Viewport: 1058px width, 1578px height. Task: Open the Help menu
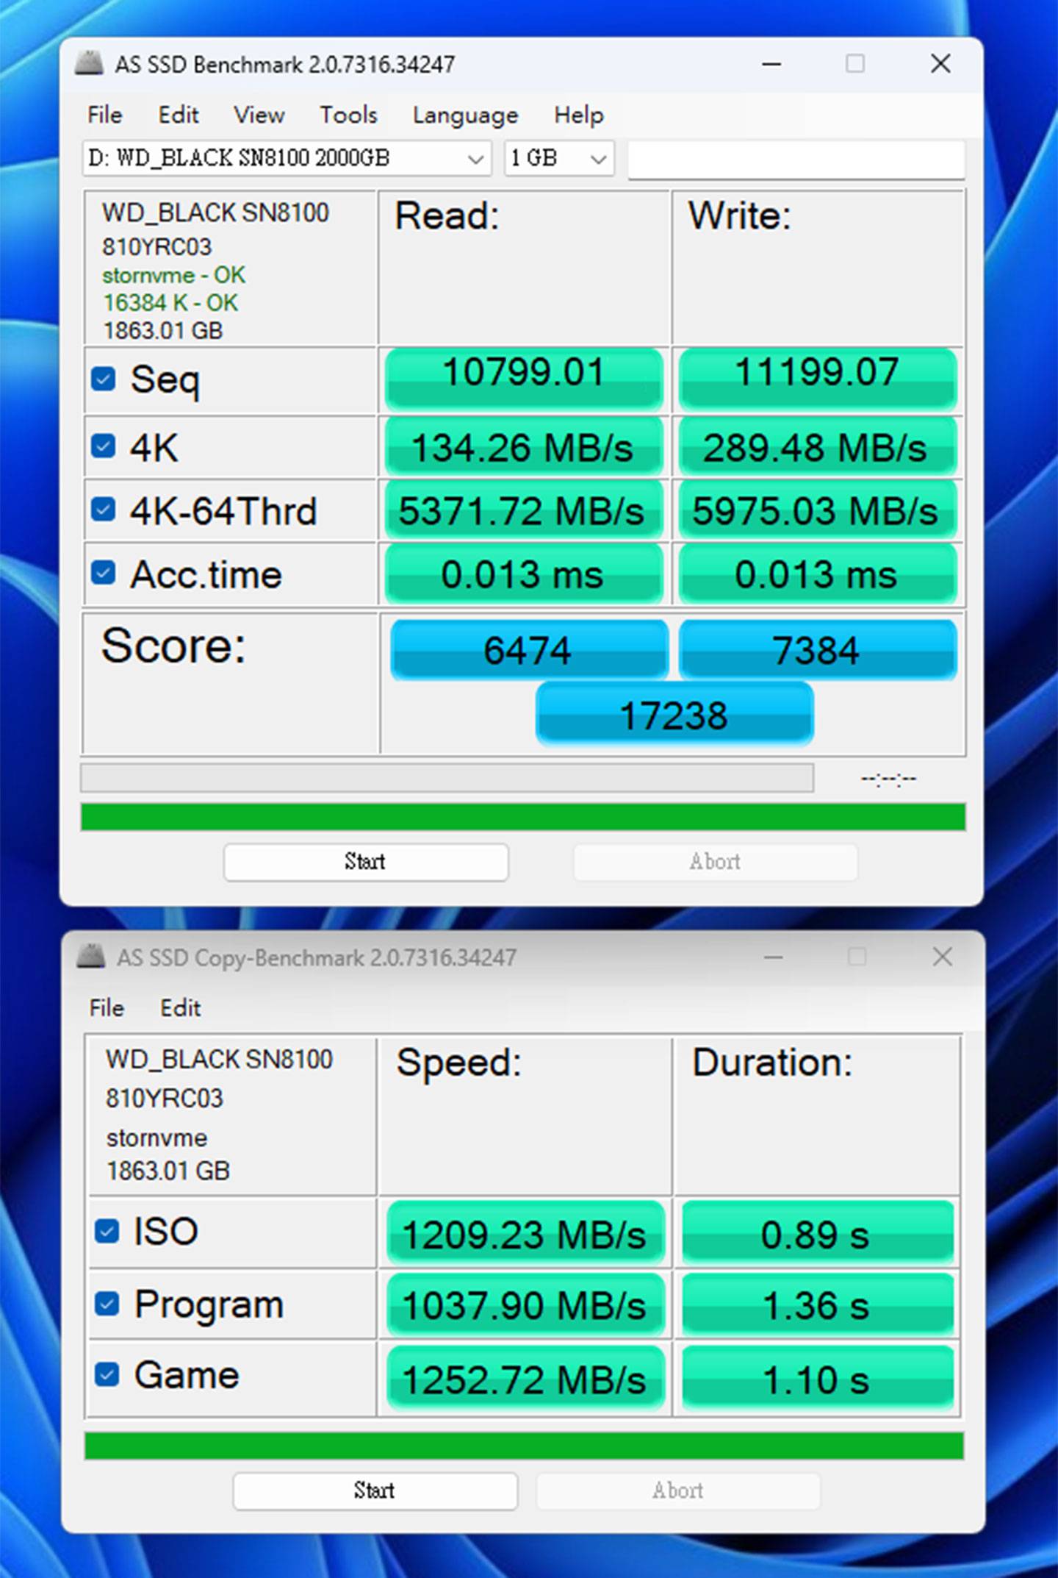pos(579,115)
